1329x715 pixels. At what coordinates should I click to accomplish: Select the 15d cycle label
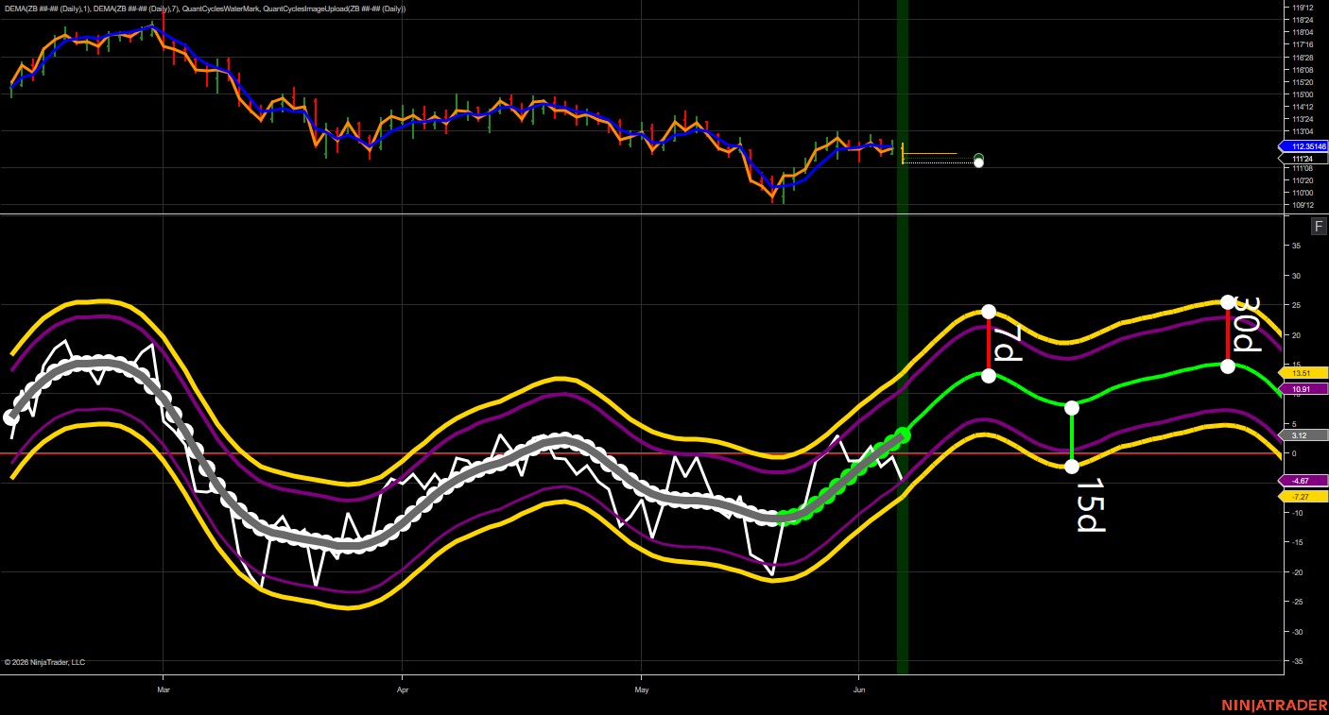[x=1091, y=504]
